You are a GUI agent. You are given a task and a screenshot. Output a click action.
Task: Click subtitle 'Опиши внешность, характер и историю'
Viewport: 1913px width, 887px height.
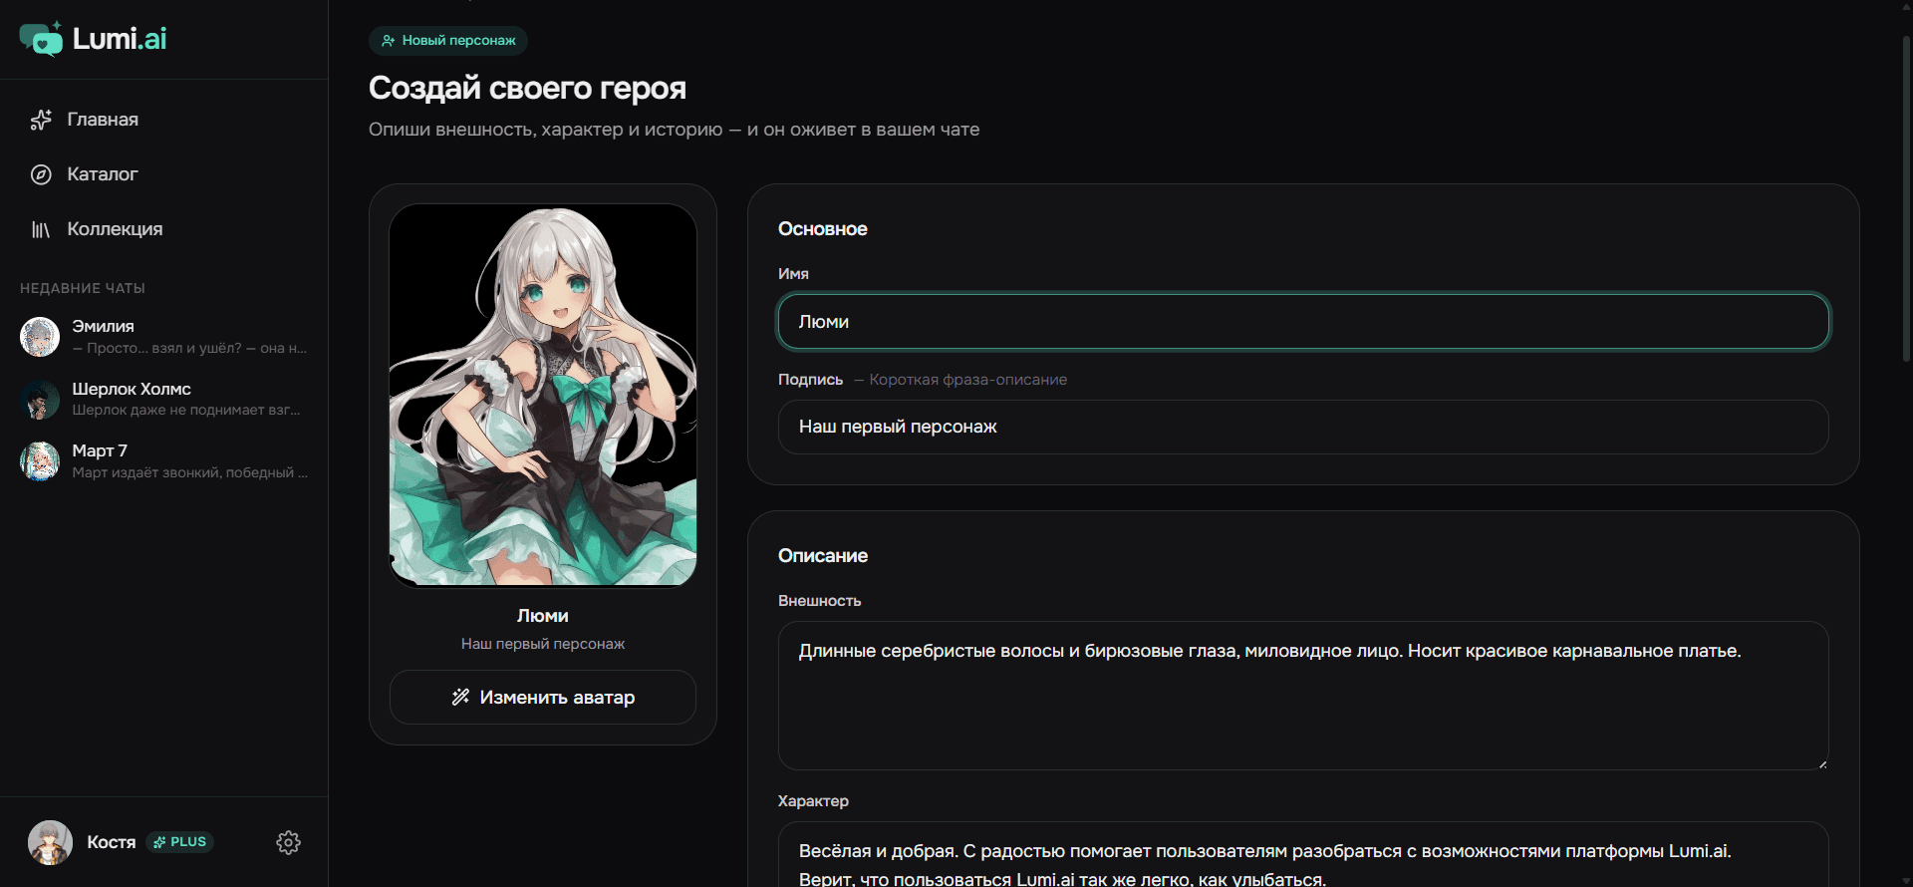coord(545,130)
